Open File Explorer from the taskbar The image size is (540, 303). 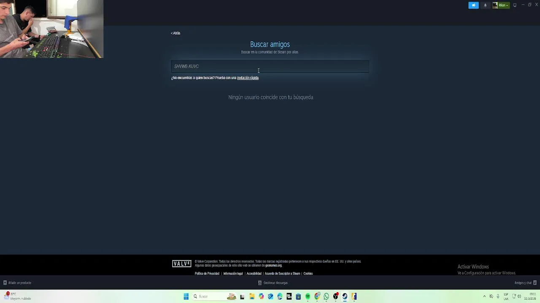[252, 296]
